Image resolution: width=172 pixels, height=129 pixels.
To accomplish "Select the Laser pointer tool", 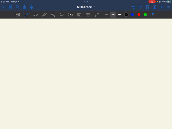I will 97,15.
